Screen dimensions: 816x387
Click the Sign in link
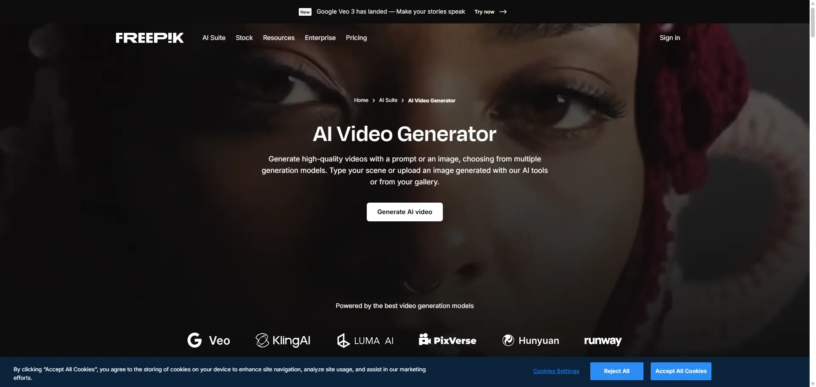pyautogui.click(x=670, y=37)
